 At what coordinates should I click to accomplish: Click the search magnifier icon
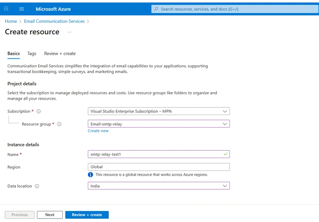coord(156,9)
